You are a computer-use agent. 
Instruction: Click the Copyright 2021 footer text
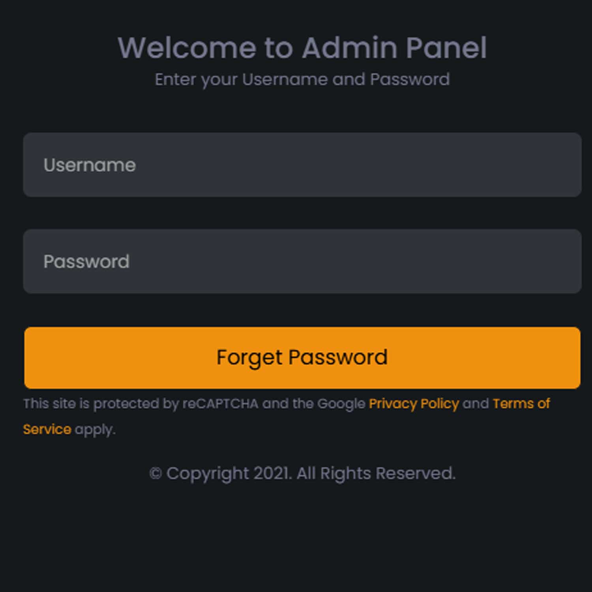click(x=302, y=473)
